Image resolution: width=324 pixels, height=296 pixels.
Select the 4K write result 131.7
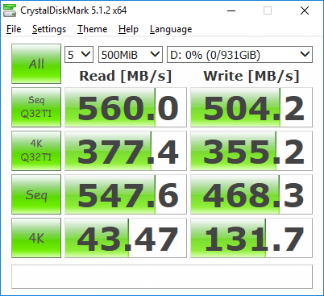tap(251, 238)
